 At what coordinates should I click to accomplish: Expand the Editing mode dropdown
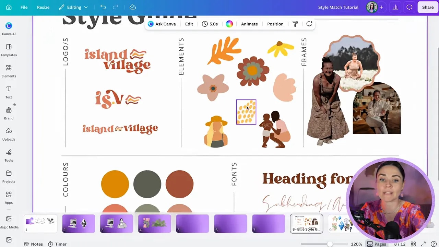[73, 7]
